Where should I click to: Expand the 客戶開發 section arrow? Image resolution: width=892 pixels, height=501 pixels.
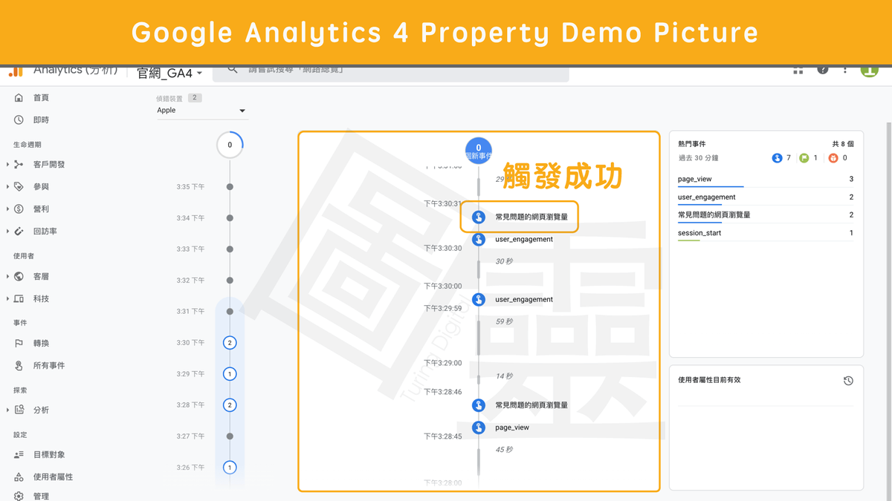(7, 165)
